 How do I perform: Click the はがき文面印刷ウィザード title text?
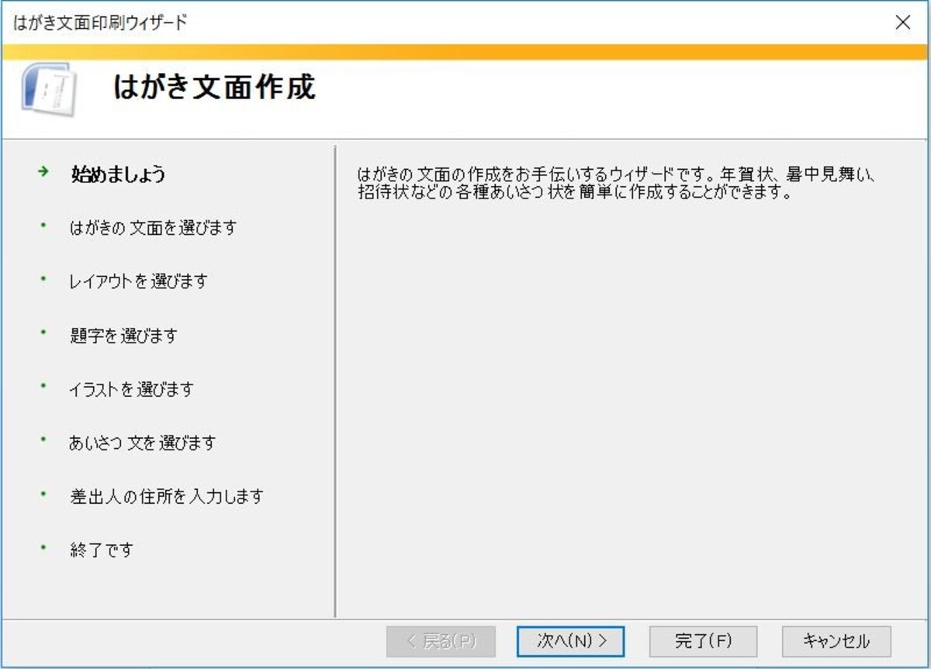(x=100, y=22)
